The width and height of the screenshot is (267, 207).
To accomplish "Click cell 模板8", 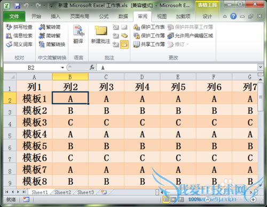I will click(34, 181).
